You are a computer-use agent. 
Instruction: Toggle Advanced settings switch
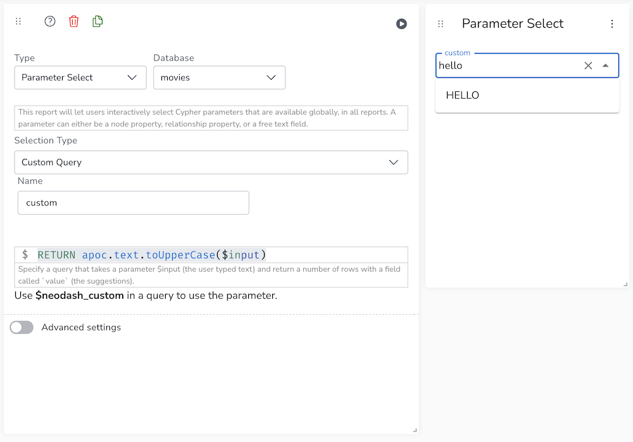point(22,327)
